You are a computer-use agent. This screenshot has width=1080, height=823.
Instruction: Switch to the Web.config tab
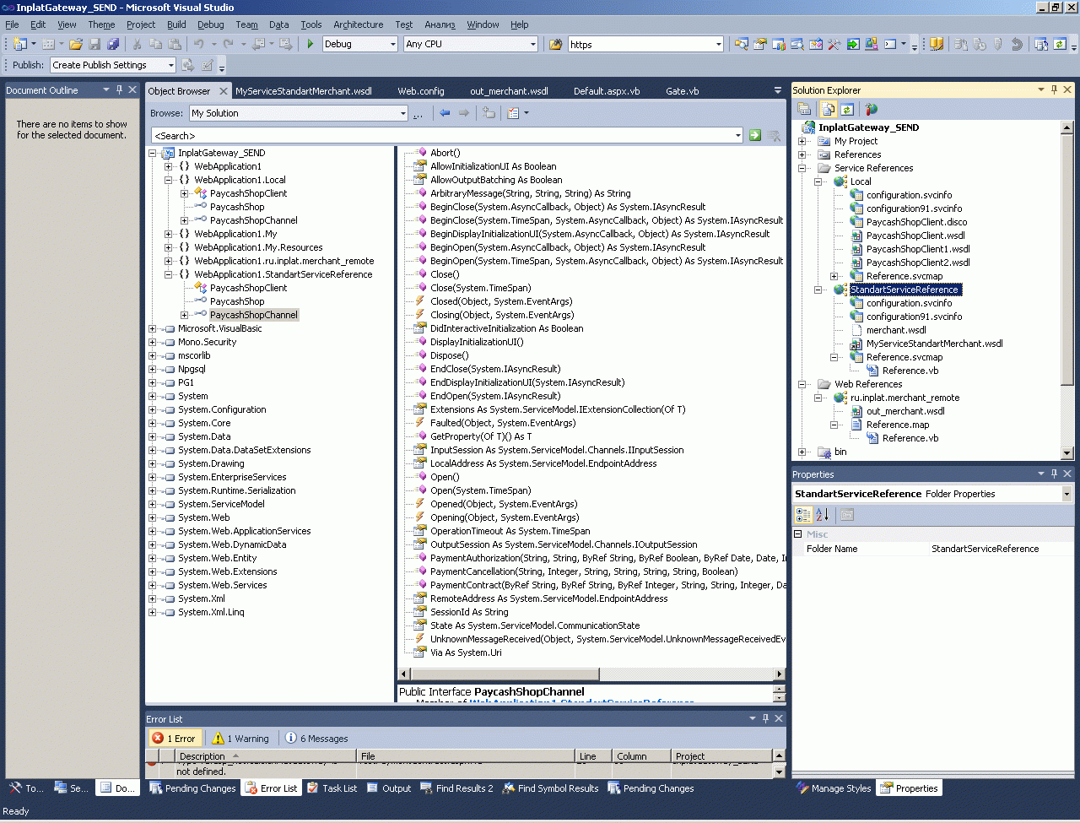coord(420,91)
